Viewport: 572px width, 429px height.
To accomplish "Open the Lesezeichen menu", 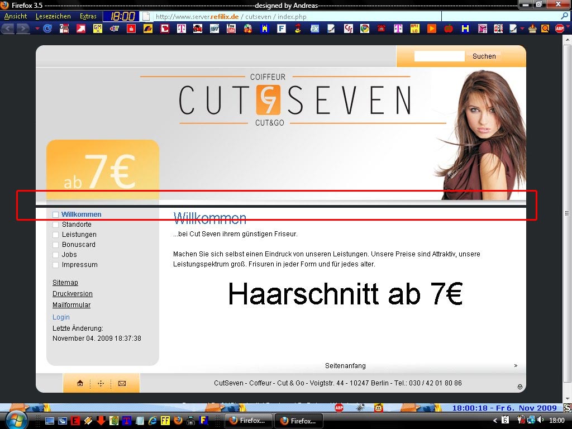I will tap(53, 16).
